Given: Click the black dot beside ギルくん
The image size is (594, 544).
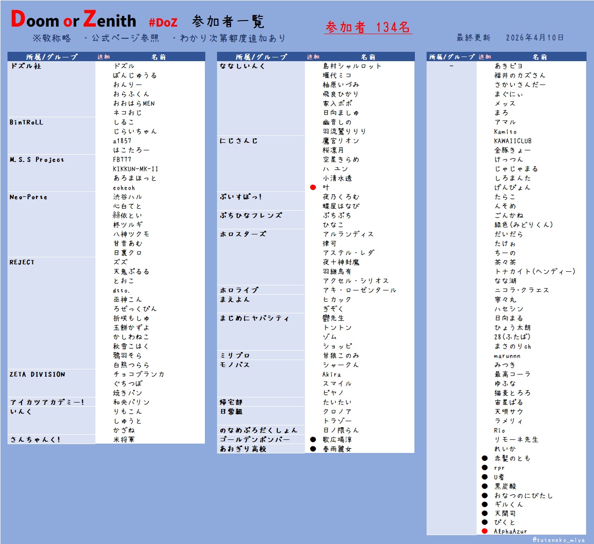Looking at the screenshot, I should point(485,504).
